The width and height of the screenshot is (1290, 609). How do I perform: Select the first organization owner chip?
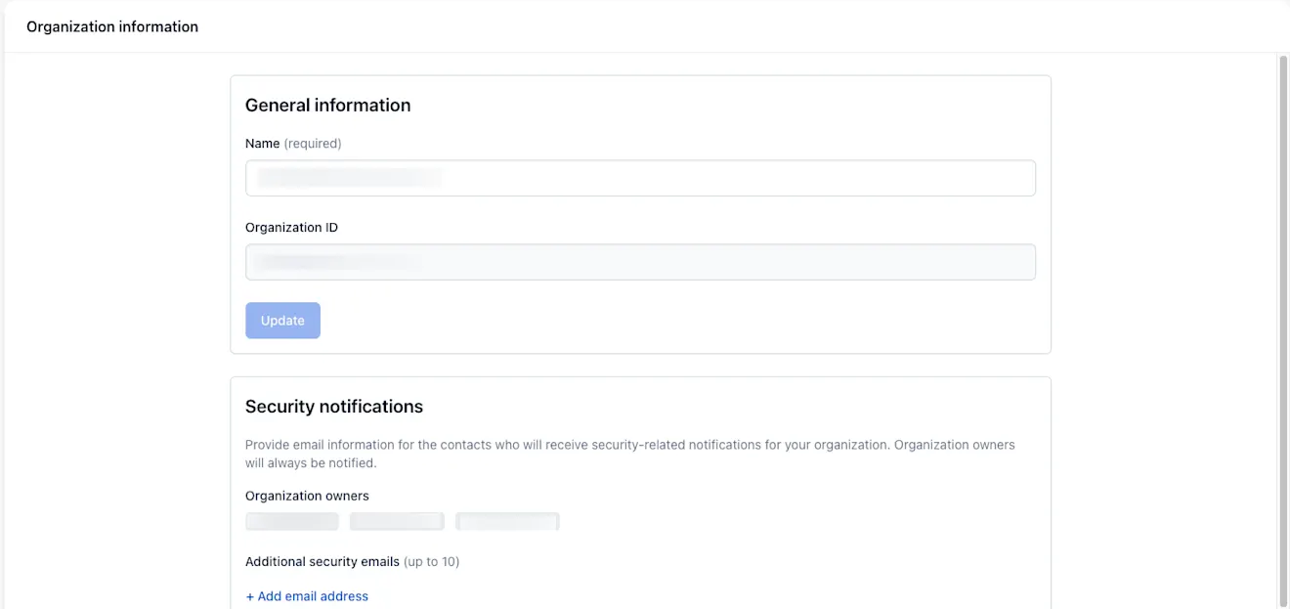[292, 521]
